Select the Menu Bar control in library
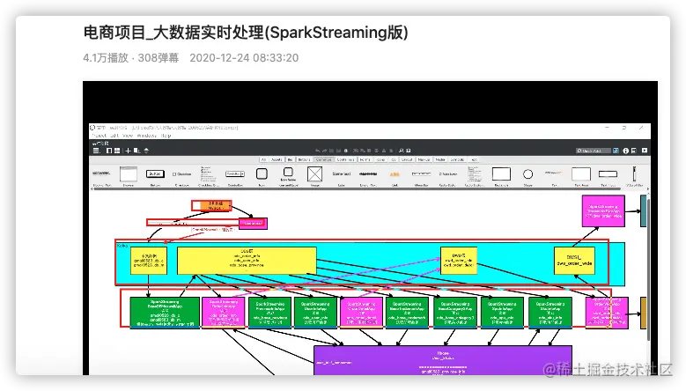 [x=421, y=176]
